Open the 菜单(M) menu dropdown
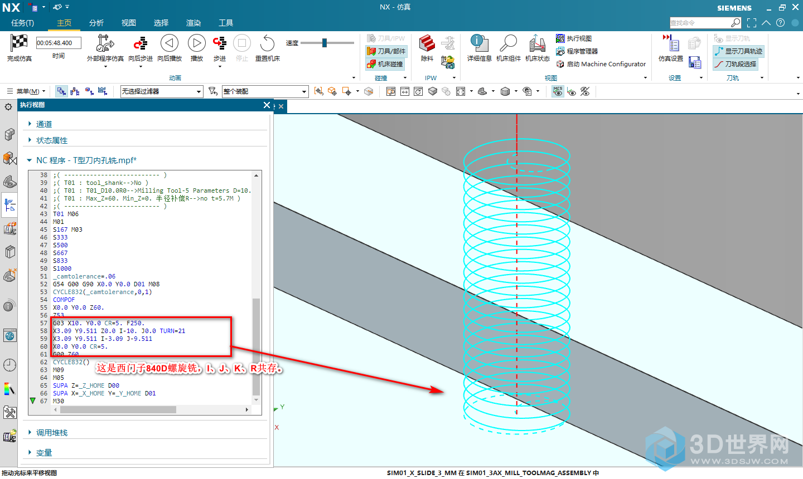803x479 pixels. 27,91
